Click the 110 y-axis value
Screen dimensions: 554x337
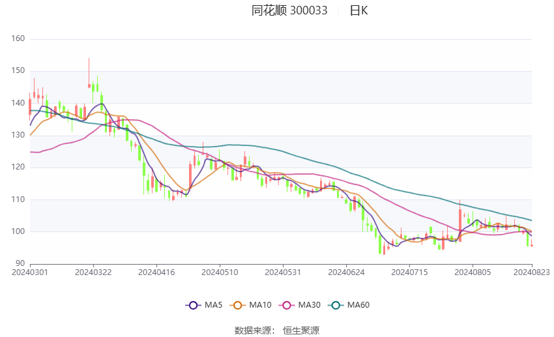(x=18, y=199)
